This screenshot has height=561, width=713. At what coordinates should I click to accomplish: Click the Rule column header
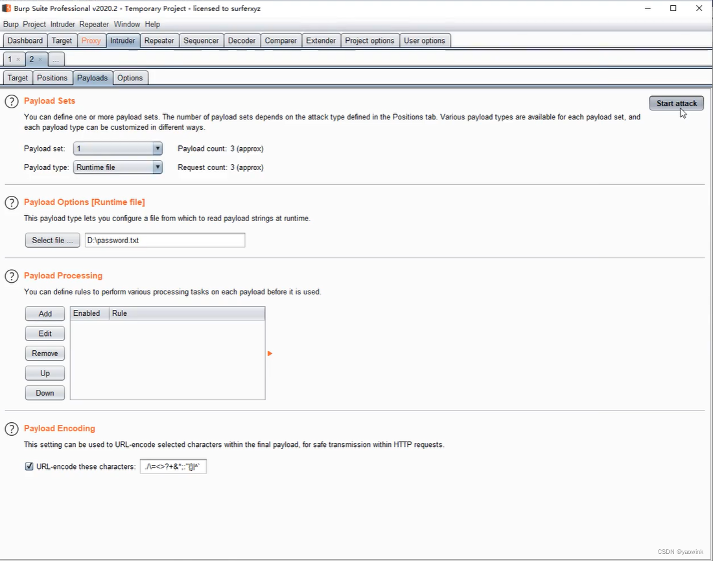(187, 313)
